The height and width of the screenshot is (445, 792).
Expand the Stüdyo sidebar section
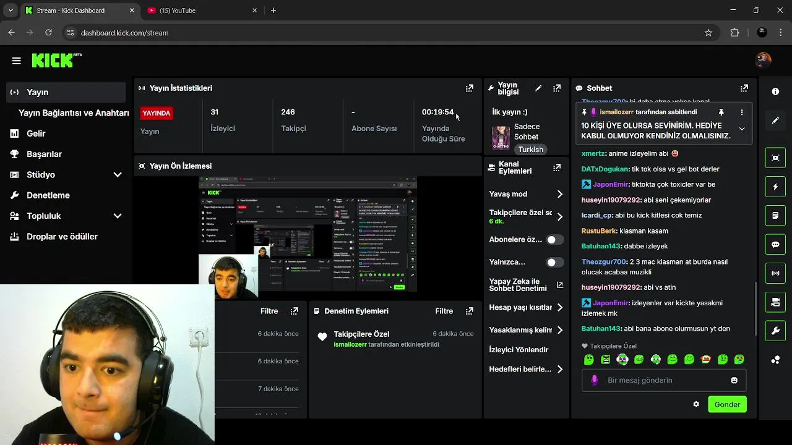118,175
